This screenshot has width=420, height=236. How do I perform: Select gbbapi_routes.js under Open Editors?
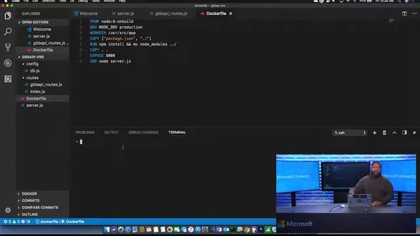pyautogui.click(x=49, y=43)
